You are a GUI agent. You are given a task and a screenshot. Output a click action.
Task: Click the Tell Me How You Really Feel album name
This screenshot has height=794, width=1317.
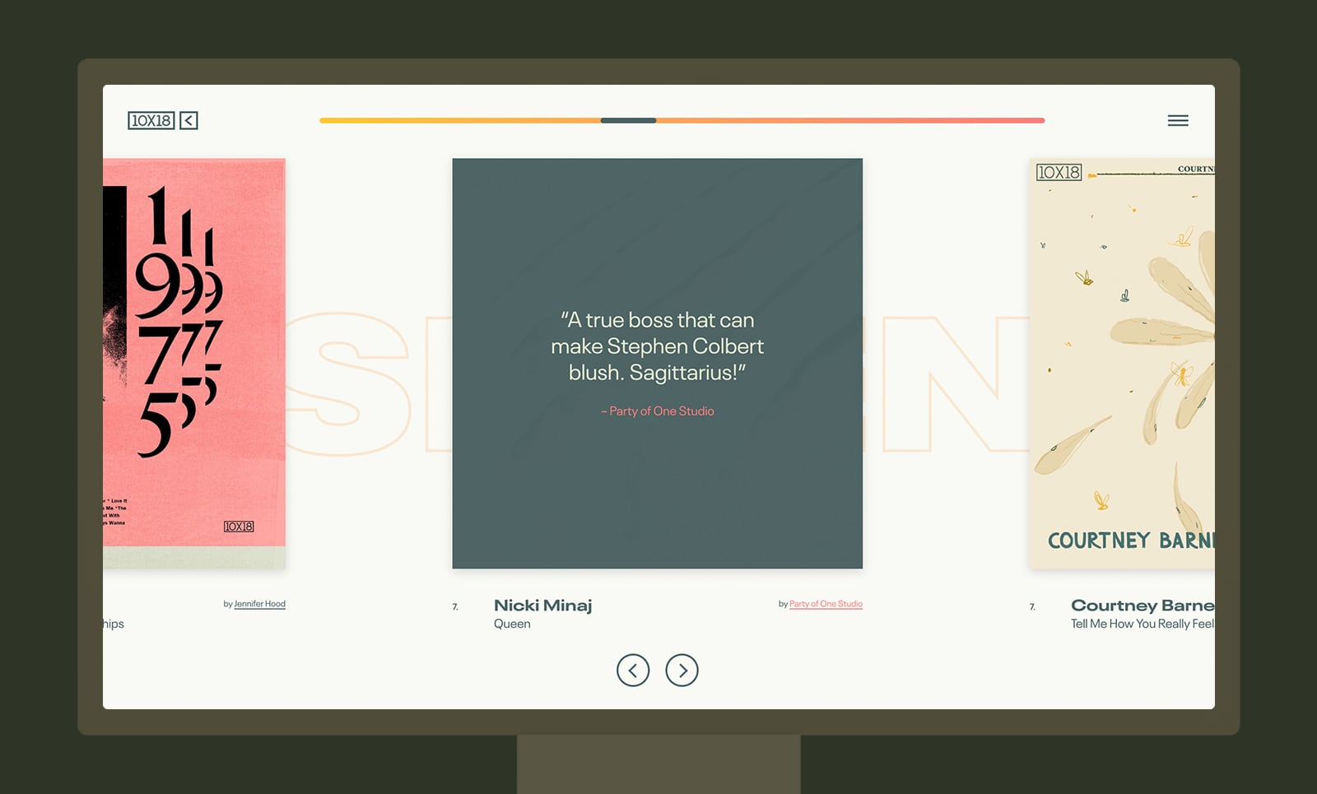[1142, 625]
